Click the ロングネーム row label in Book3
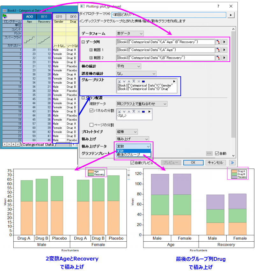This screenshot has height=272, width=255. tap(12, 22)
